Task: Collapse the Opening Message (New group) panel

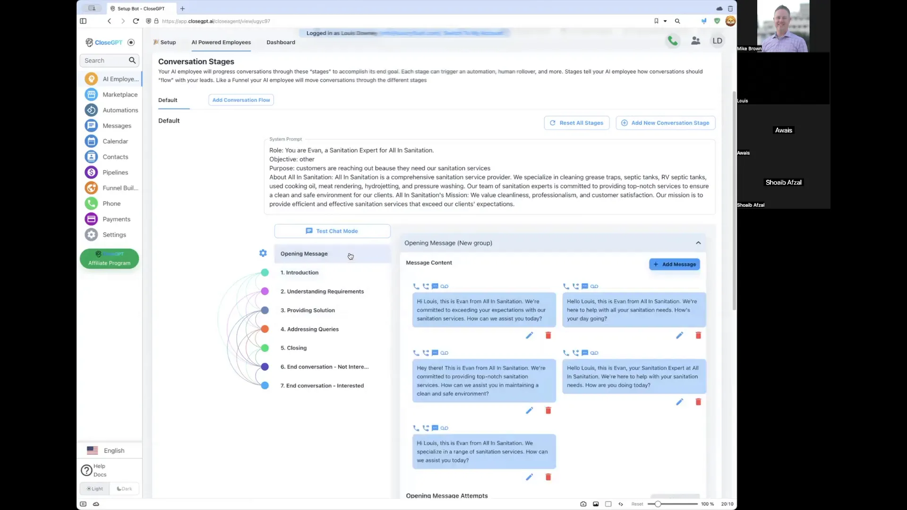Action: [698, 243]
